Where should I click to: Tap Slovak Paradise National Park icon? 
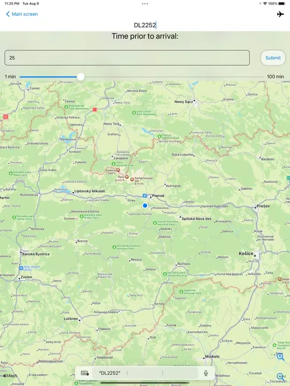point(155,223)
